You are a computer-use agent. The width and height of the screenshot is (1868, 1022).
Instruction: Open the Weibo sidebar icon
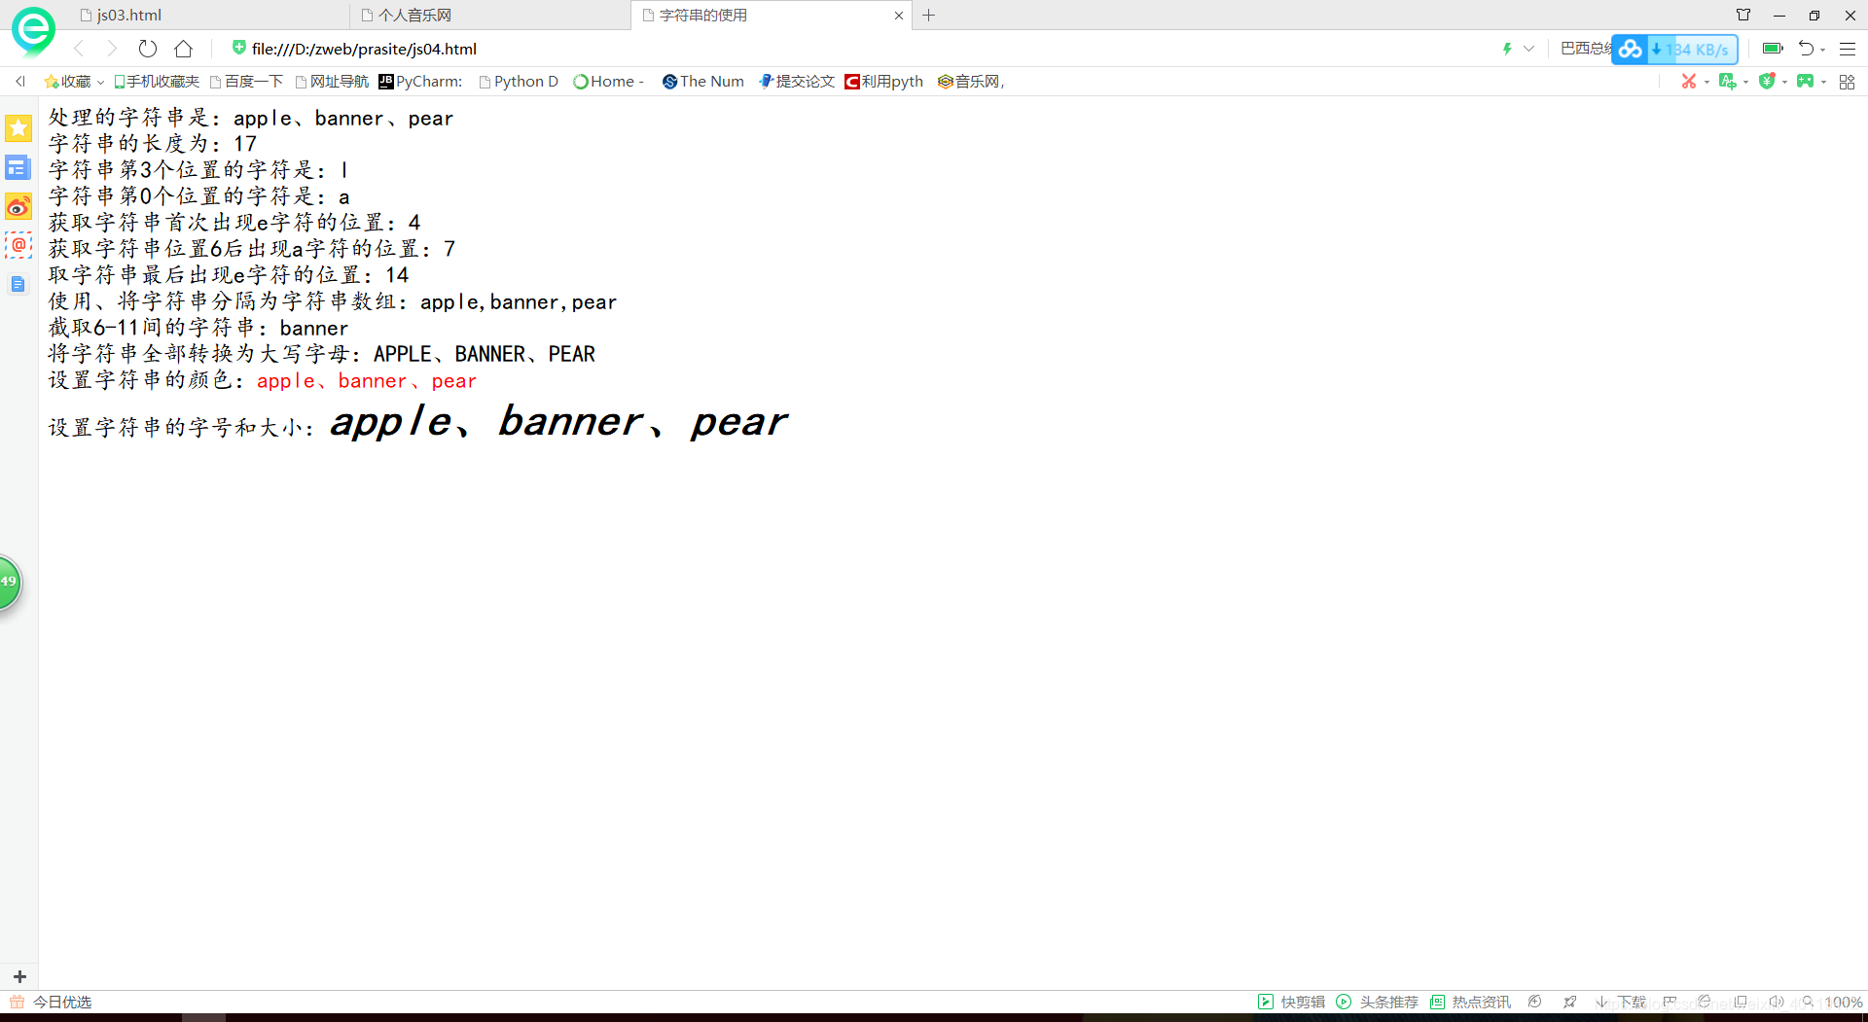pos(18,206)
